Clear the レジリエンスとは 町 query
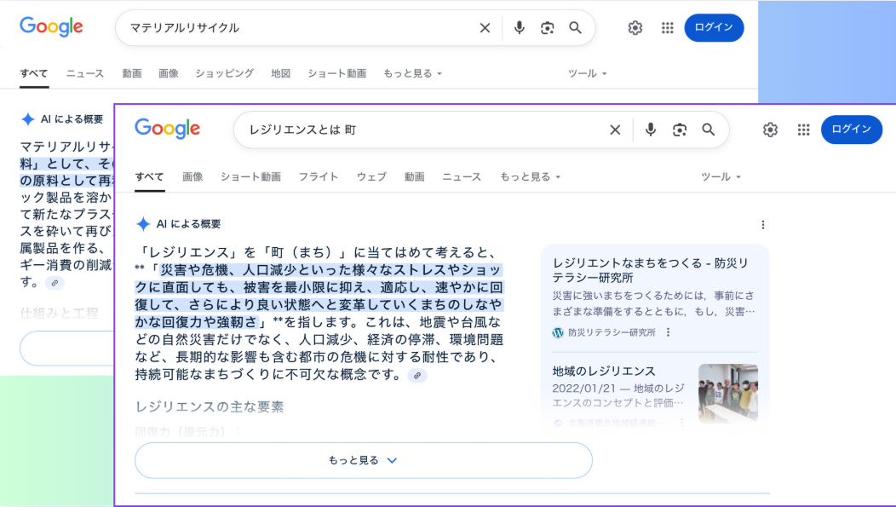The height and width of the screenshot is (507, 896). (x=615, y=130)
